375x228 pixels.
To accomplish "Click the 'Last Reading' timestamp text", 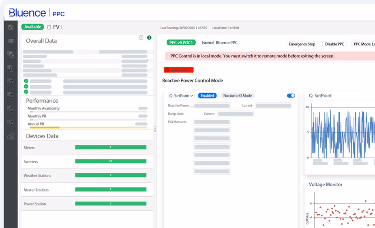I will click(x=184, y=28).
